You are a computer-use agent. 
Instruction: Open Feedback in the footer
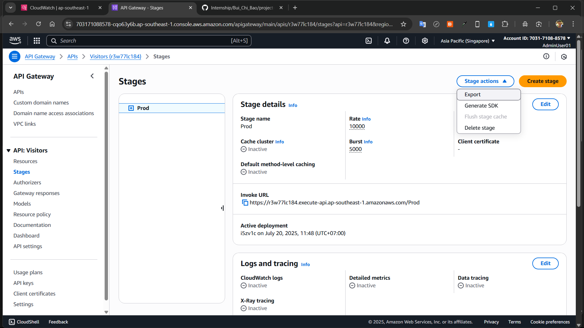58,322
